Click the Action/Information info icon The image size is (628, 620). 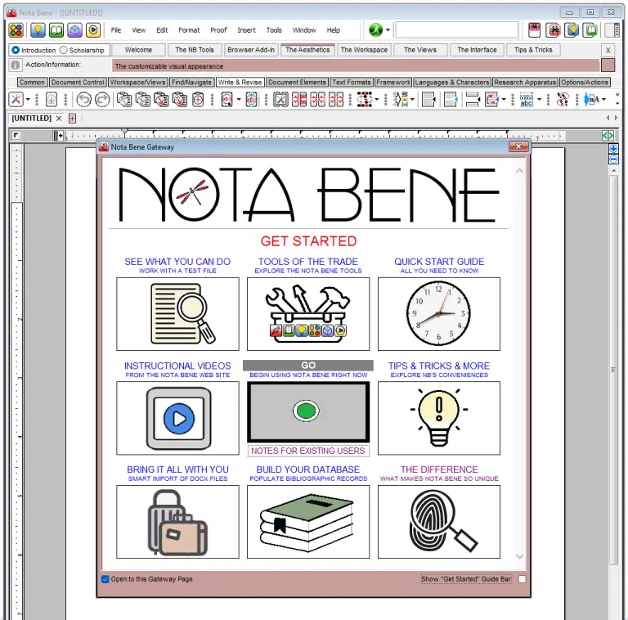[x=16, y=65]
